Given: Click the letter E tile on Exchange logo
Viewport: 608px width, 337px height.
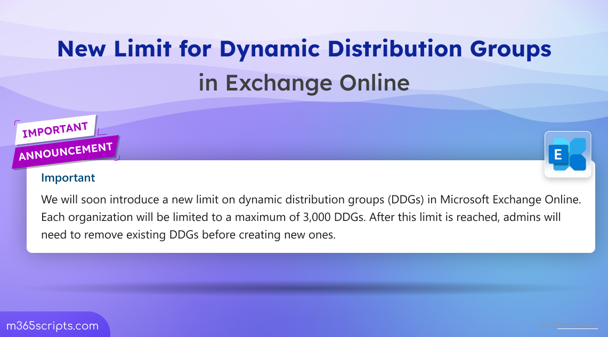Looking at the screenshot, I should click(559, 155).
